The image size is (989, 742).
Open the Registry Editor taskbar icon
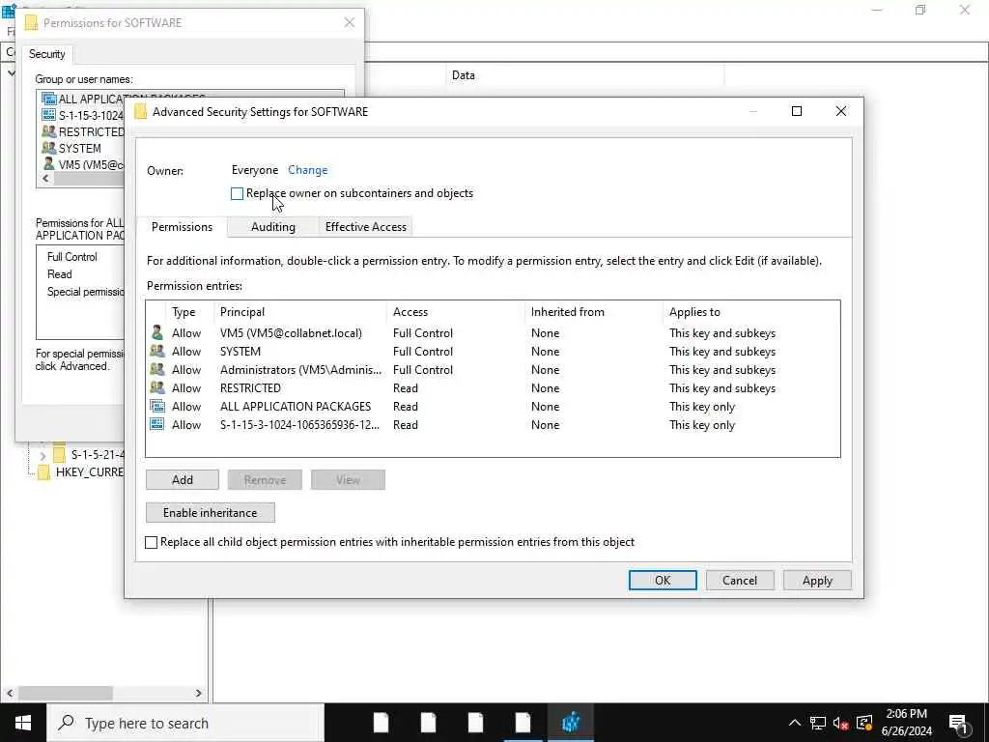(x=570, y=723)
